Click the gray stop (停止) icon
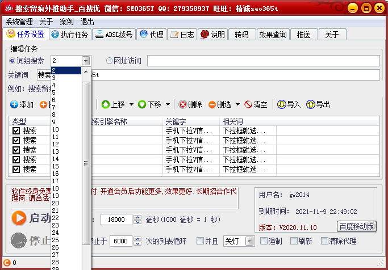 [x=19, y=241]
